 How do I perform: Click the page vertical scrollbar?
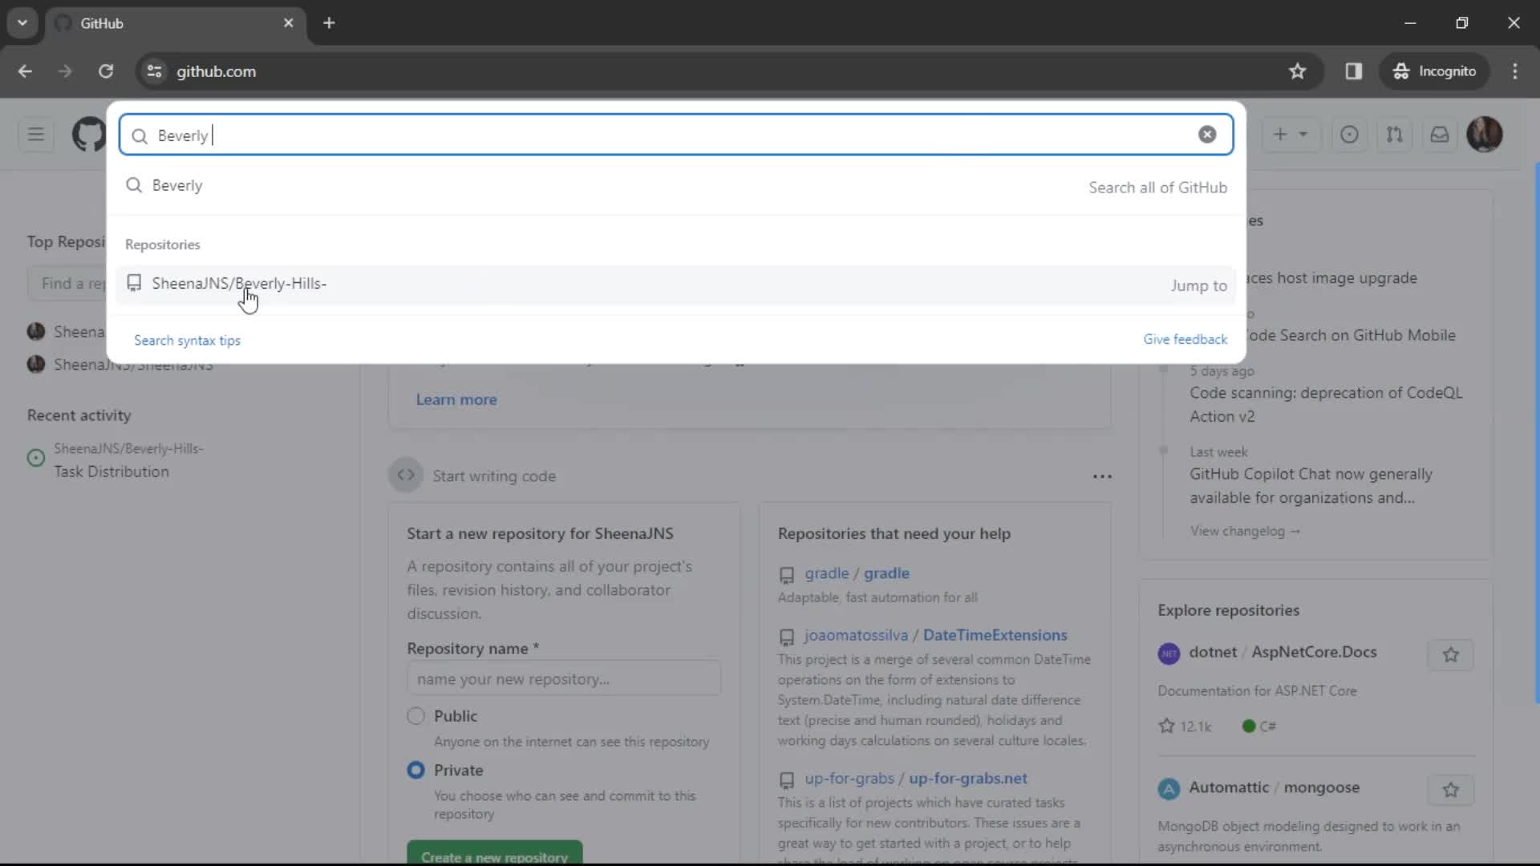tap(1536, 433)
